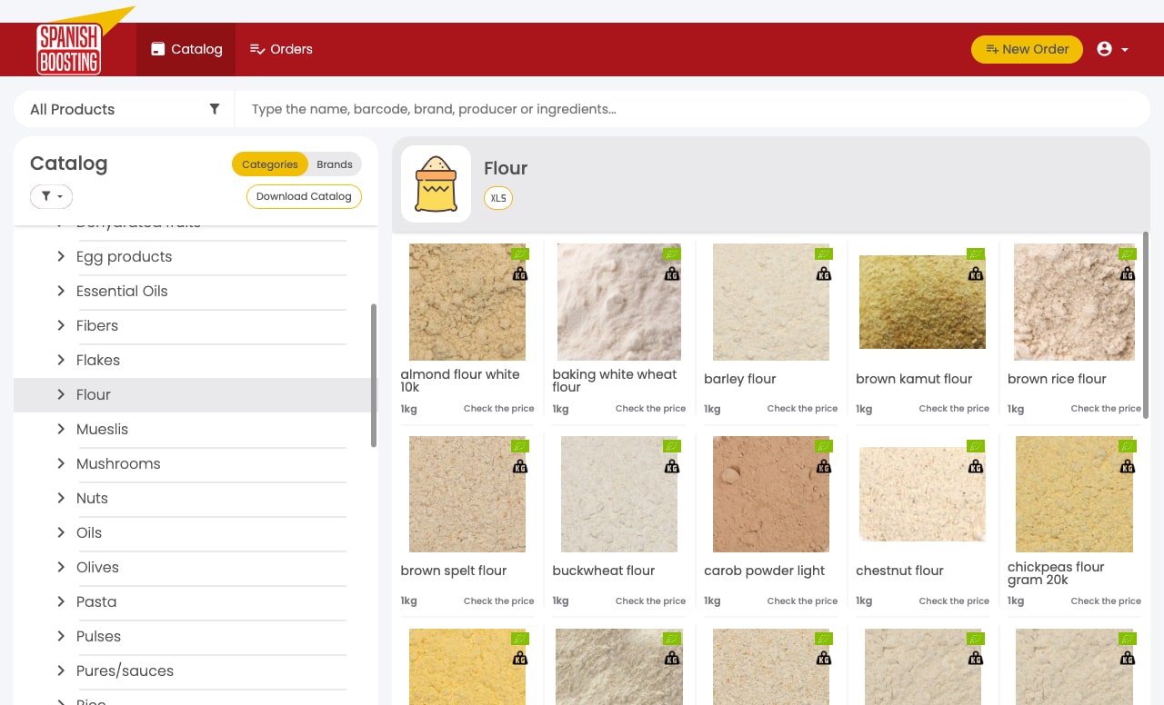Click the Flour sack category icon
Image resolution: width=1164 pixels, height=705 pixels.
click(436, 184)
